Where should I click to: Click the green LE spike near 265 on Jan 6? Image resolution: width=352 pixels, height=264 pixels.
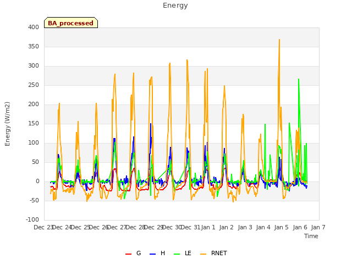(299, 79)
